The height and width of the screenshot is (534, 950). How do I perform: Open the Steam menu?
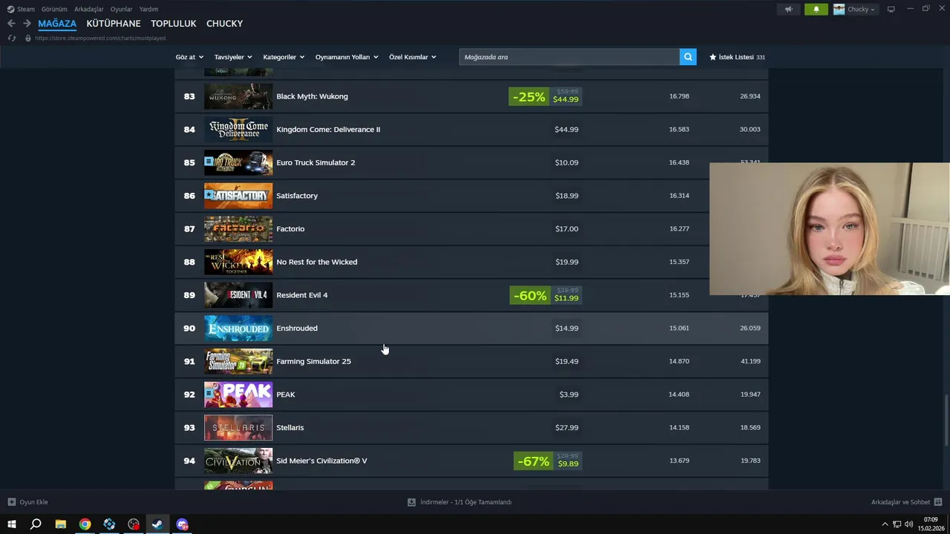click(26, 9)
